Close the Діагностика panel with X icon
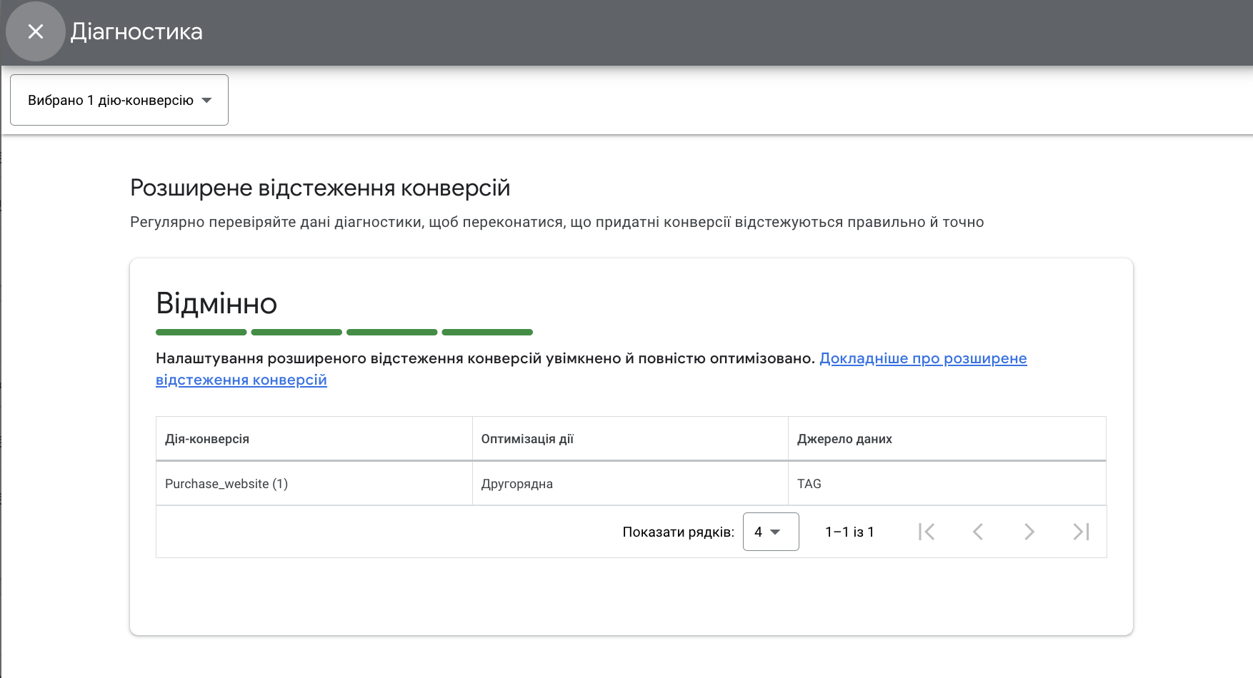1253x678 pixels. pyautogui.click(x=36, y=31)
